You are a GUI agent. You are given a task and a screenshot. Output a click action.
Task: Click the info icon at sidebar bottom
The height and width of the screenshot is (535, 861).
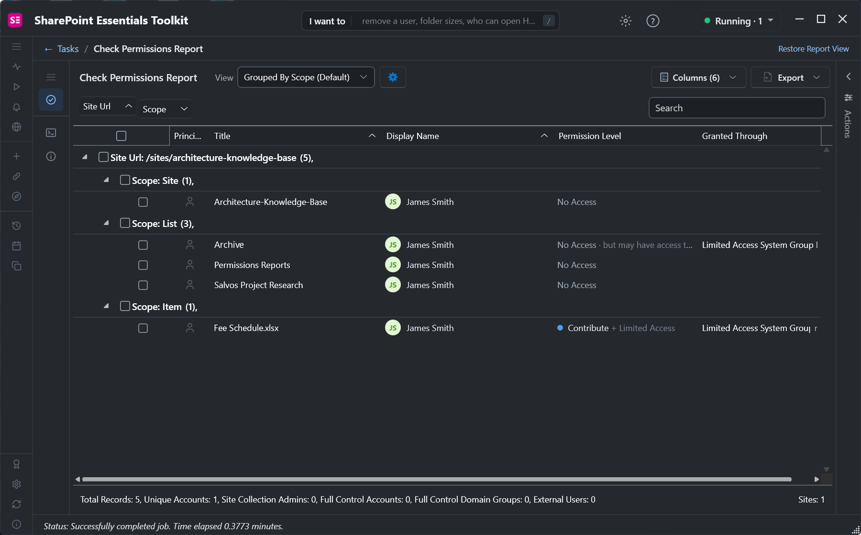point(16,524)
